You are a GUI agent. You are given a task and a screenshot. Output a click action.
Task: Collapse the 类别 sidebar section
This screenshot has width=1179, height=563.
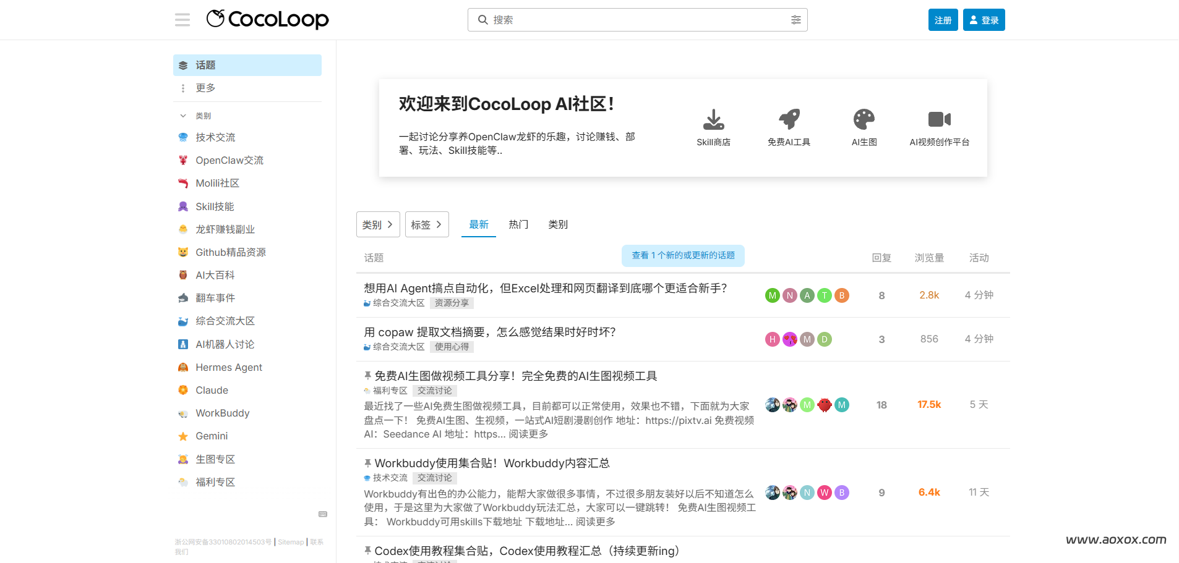pos(247,116)
